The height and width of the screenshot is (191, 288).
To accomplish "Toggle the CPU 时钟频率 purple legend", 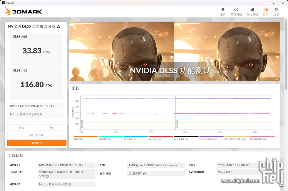I will (211, 138).
